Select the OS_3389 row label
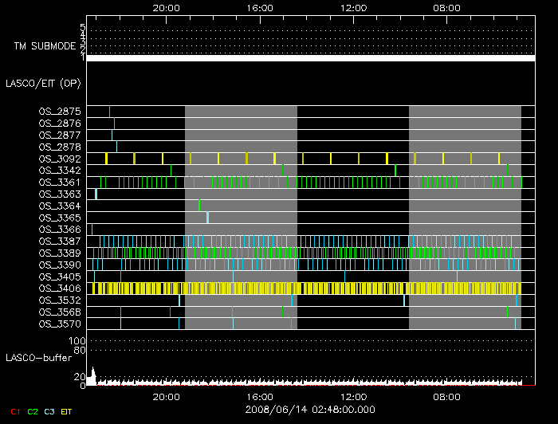This screenshot has width=558, height=424. (x=60, y=253)
